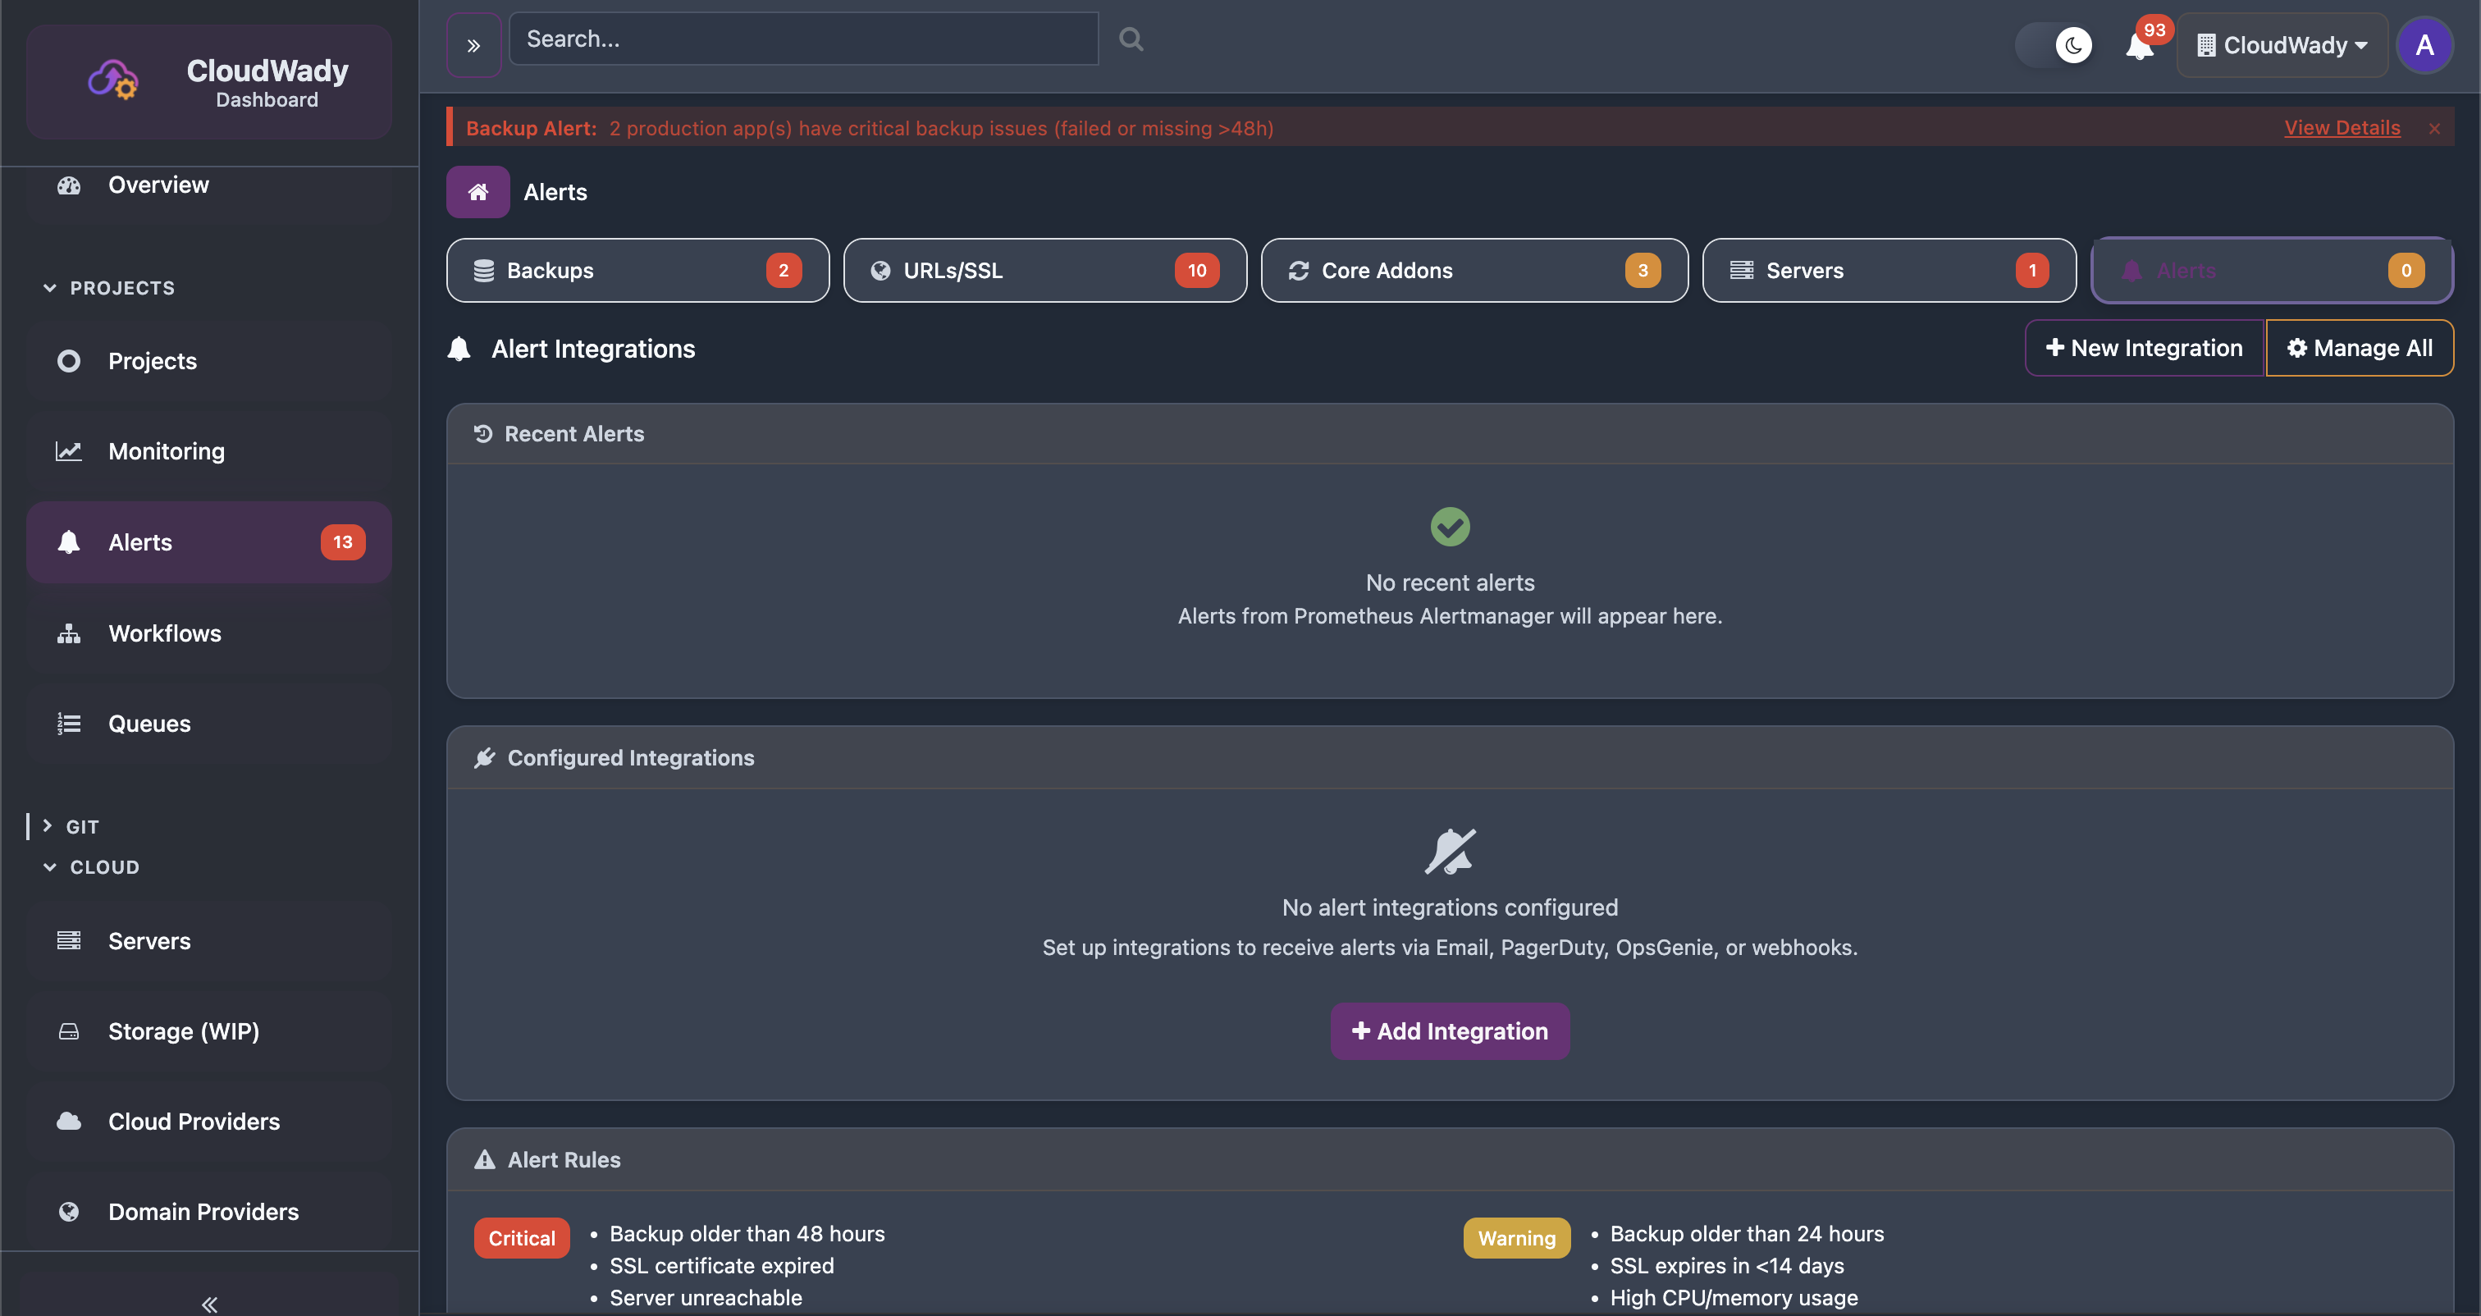2481x1316 pixels.
Task: Open View Details on the backup alert
Action: (2342, 127)
